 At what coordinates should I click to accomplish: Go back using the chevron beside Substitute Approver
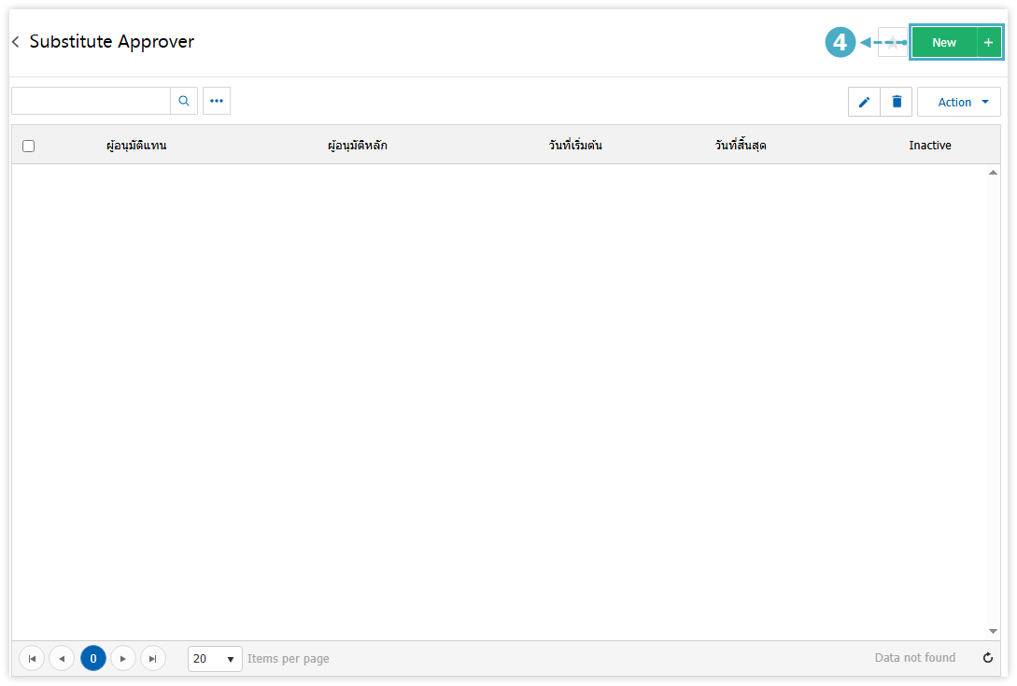pyautogui.click(x=15, y=42)
